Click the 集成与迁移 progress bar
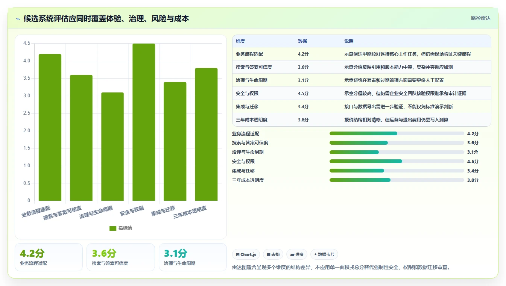 click(x=397, y=171)
